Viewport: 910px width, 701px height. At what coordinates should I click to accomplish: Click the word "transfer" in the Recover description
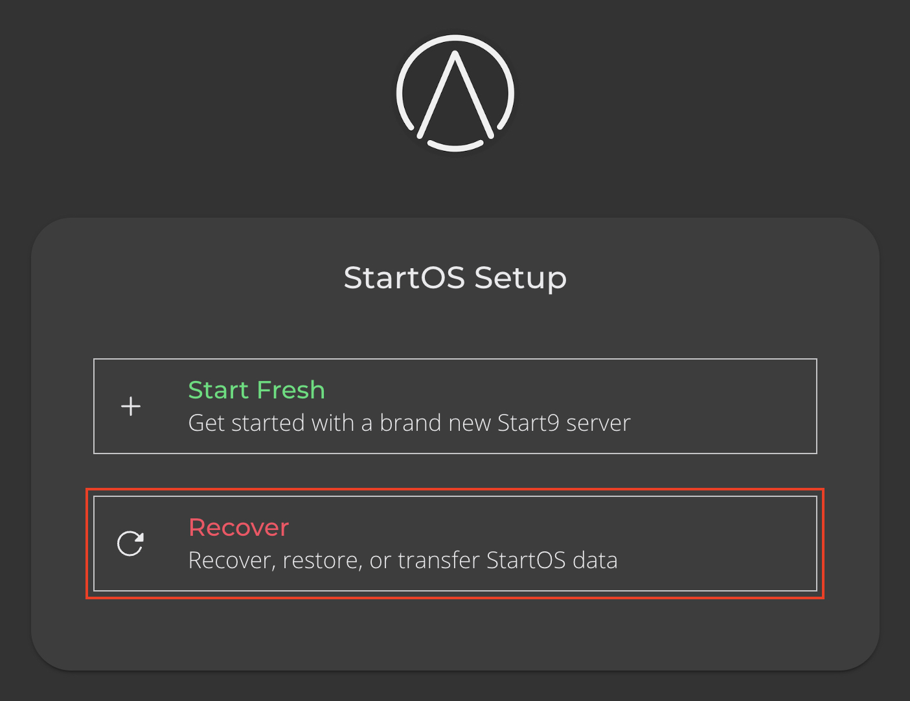point(438,560)
